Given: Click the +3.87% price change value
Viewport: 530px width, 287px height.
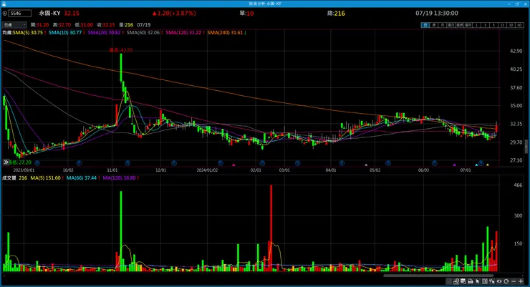Looking at the screenshot, I should tap(183, 13).
